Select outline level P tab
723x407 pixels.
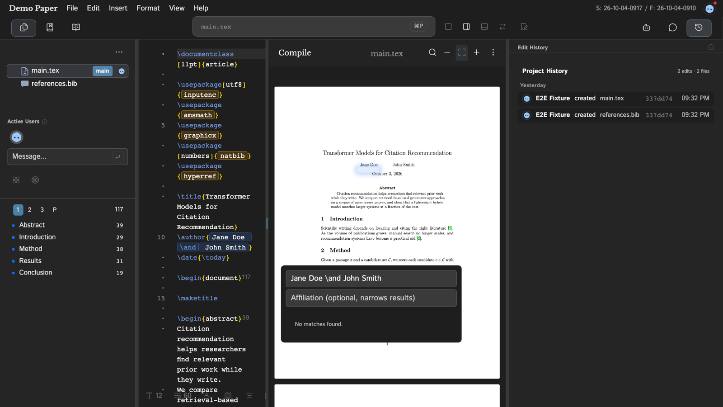(55, 210)
